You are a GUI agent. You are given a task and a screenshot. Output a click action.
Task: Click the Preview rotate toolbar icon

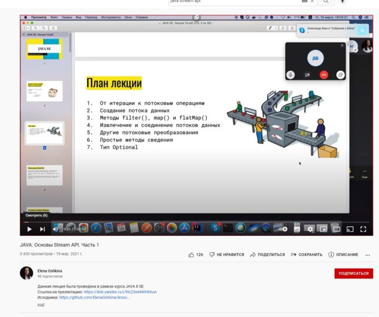(x=283, y=28)
